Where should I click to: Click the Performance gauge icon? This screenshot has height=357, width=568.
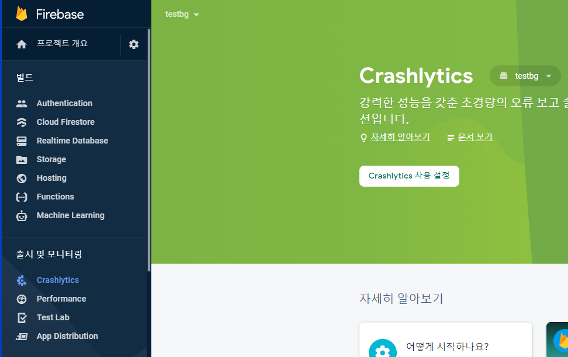[x=22, y=299]
